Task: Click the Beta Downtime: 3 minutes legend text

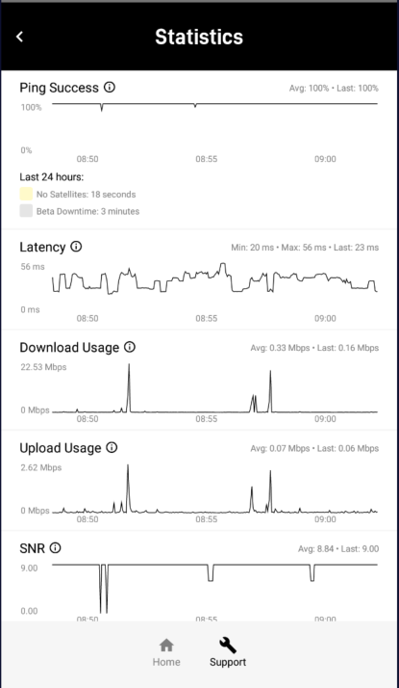Action: pyautogui.click(x=88, y=211)
